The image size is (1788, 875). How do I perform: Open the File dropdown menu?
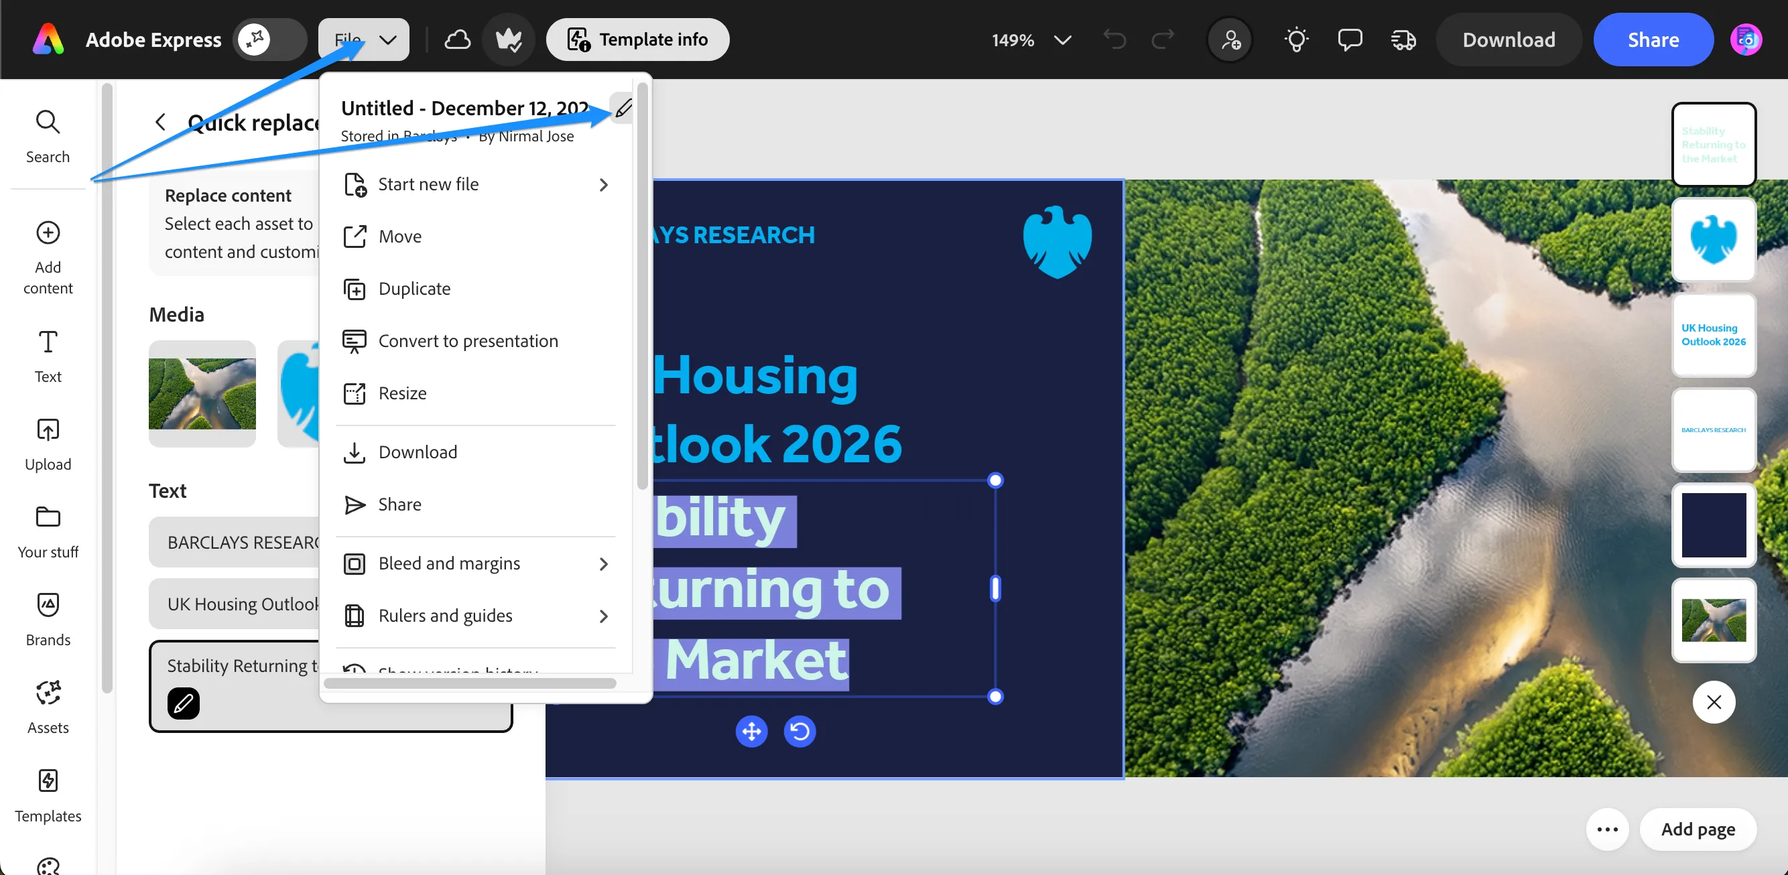click(364, 40)
